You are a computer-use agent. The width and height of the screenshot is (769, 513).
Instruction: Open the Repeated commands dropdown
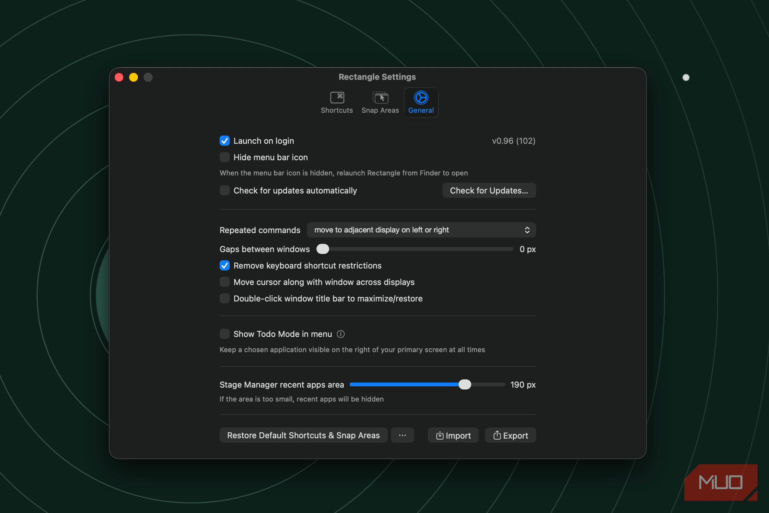click(x=421, y=230)
